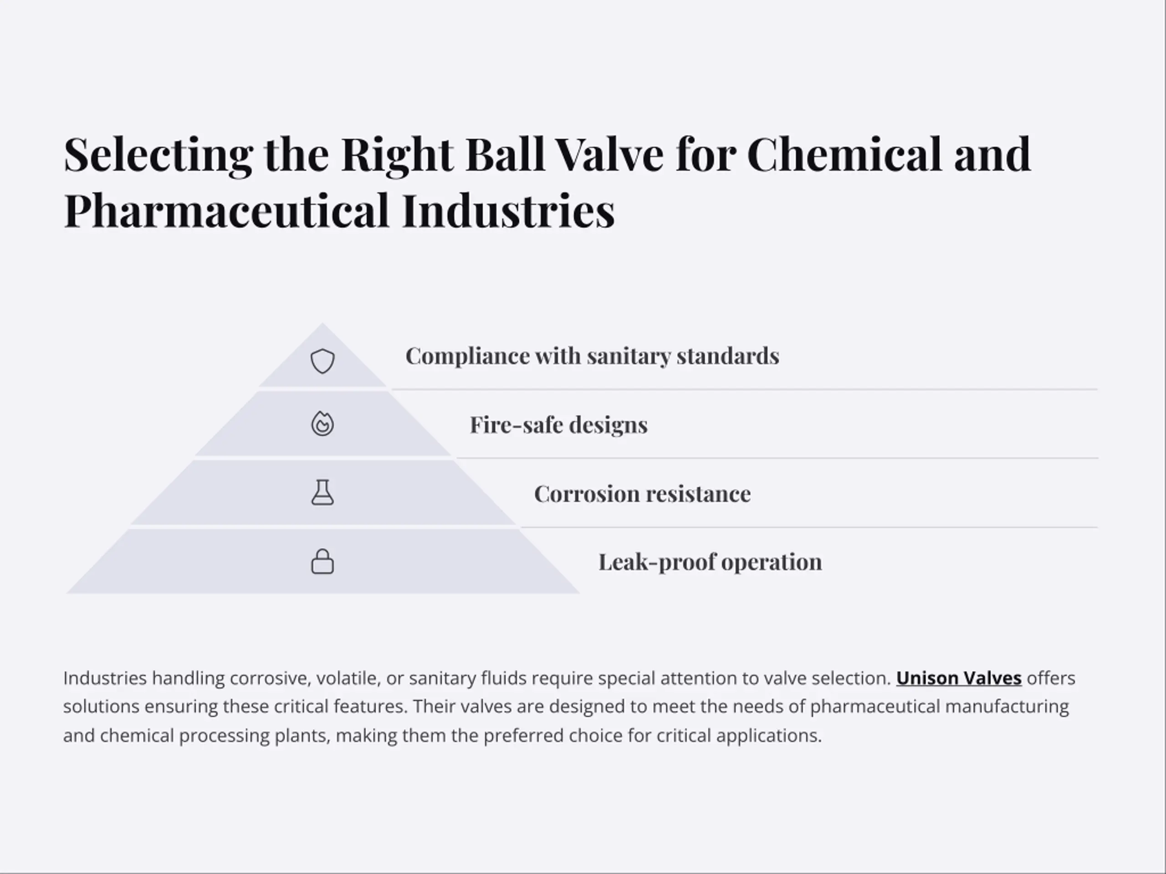
Task: Click the divider line below 'Fire-safe designs'
Action: pyautogui.click(x=777, y=458)
